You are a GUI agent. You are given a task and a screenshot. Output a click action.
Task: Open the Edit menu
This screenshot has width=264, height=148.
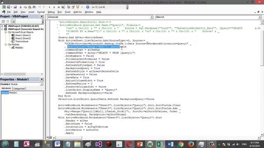[x=16, y=12]
